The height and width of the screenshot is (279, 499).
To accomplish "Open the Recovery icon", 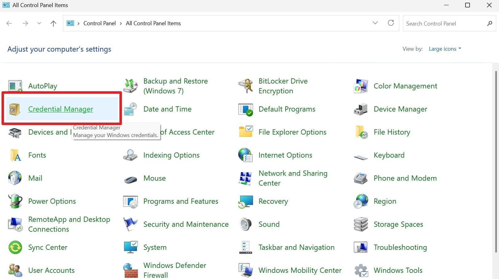I will 246,201.
